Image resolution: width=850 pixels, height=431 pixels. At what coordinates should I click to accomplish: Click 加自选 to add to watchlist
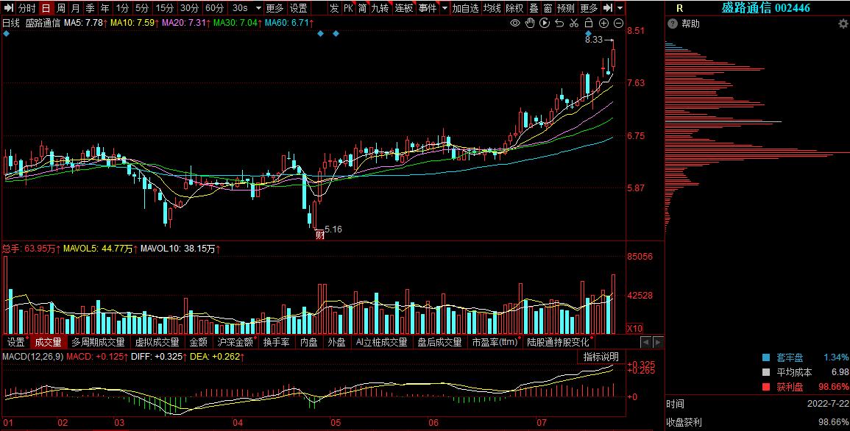pyautogui.click(x=466, y=8)
